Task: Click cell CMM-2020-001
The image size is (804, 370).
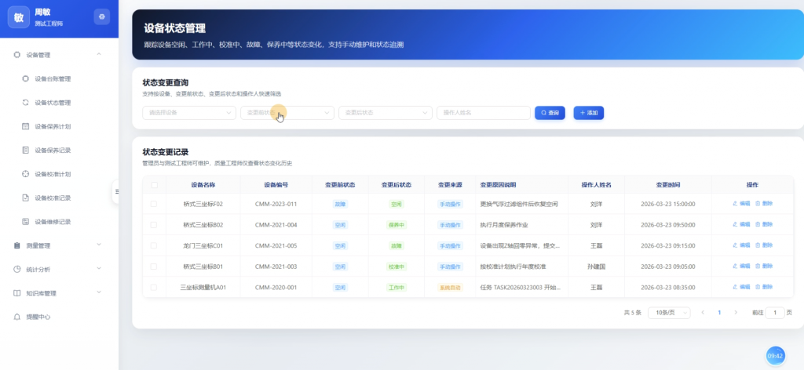Action: click(276, 288)
